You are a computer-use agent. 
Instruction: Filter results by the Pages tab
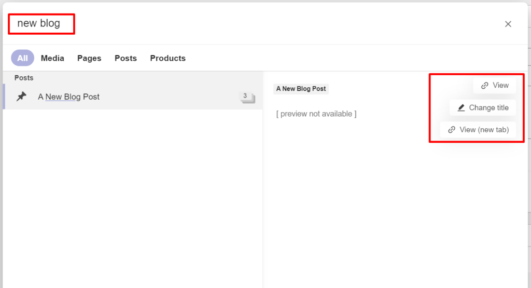point(89,58)
